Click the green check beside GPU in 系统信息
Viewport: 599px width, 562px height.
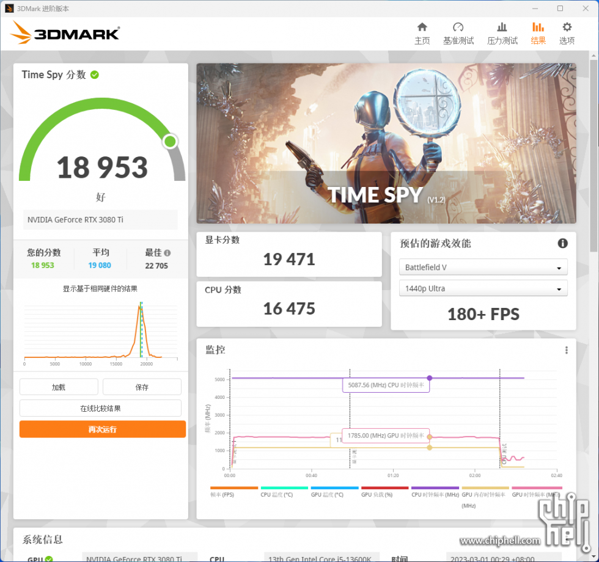pos(49,559)
